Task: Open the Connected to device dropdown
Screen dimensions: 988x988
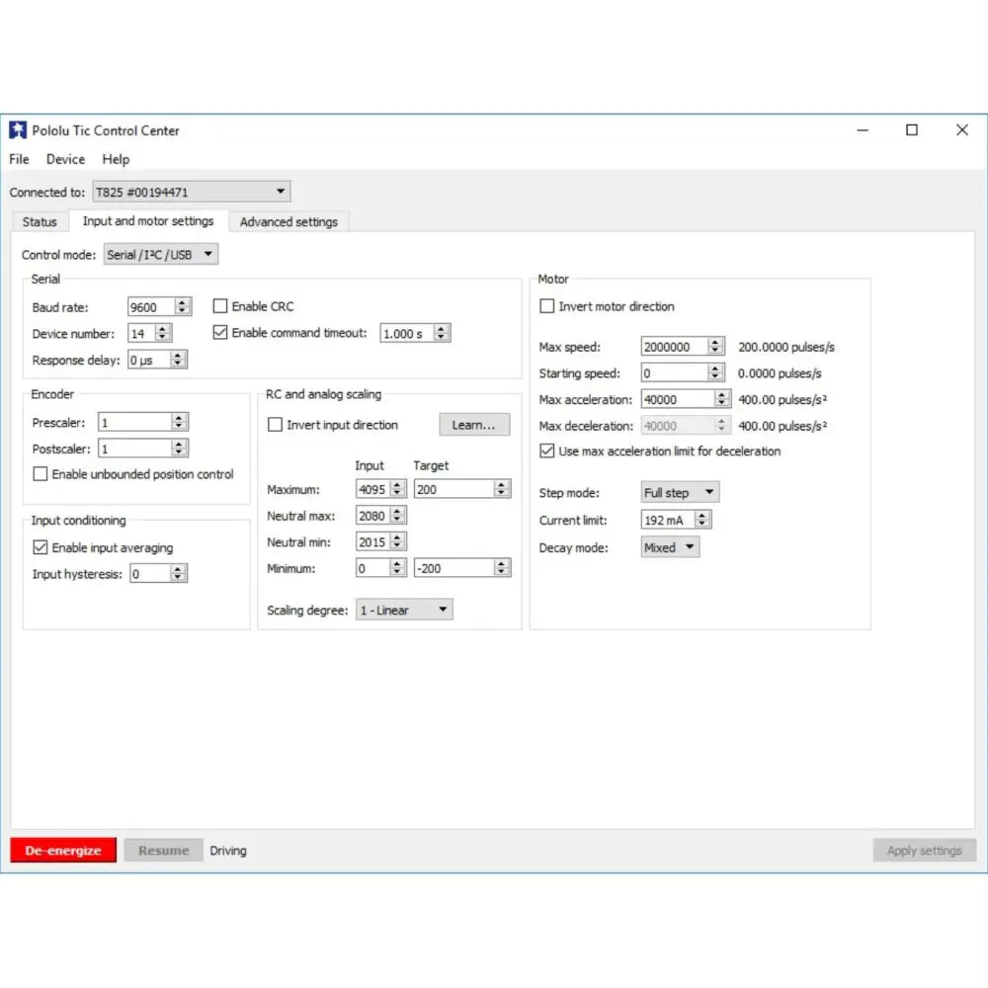Action: [191, 192]
